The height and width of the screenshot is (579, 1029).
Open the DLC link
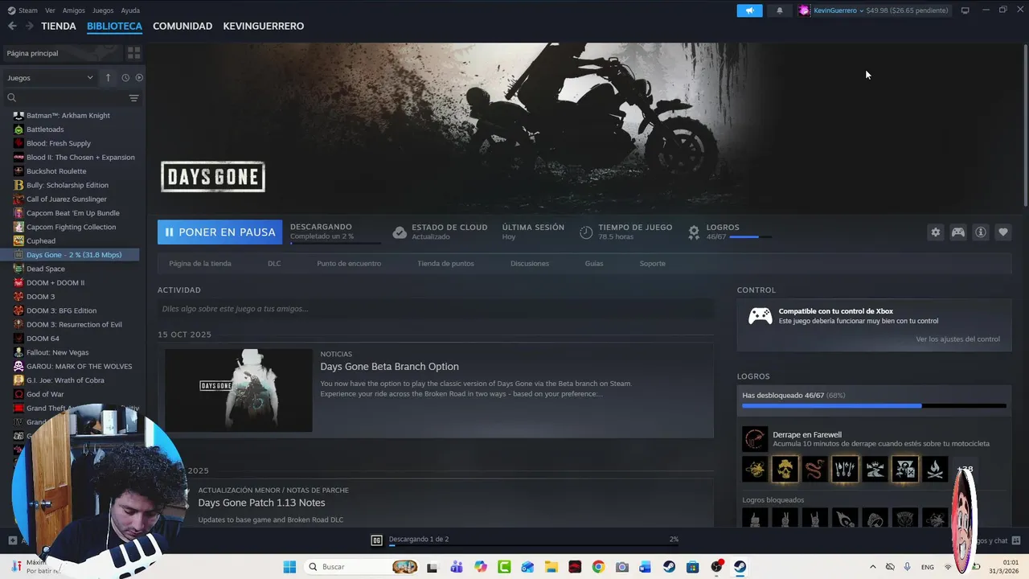pos(274,264)
